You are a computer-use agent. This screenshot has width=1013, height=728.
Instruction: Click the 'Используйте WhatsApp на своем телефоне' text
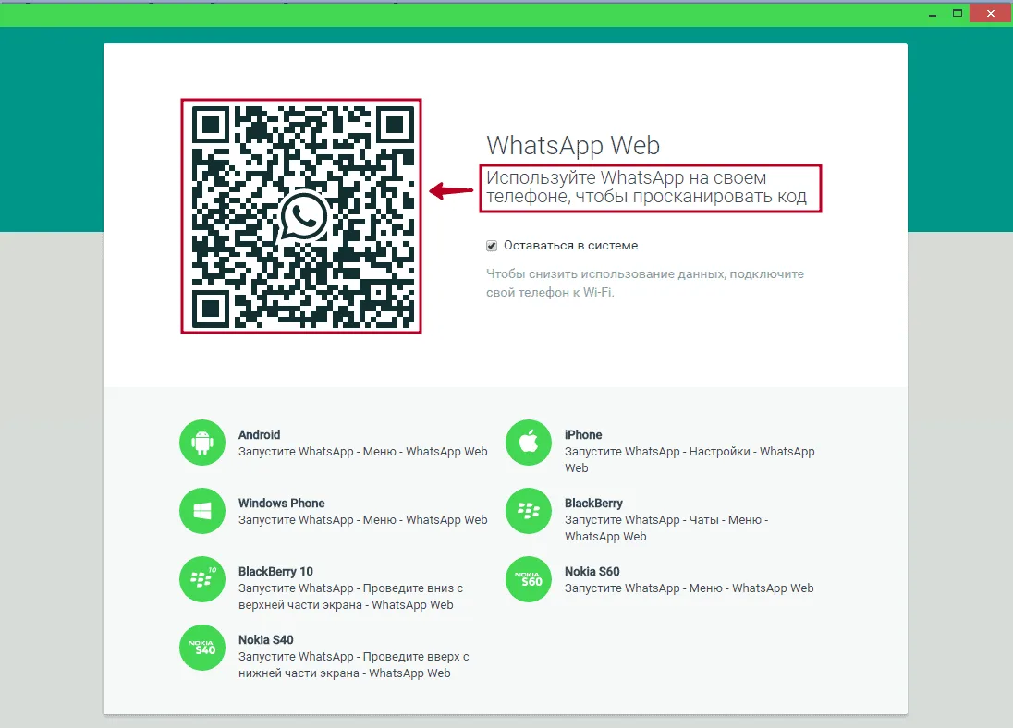point(646,187)
